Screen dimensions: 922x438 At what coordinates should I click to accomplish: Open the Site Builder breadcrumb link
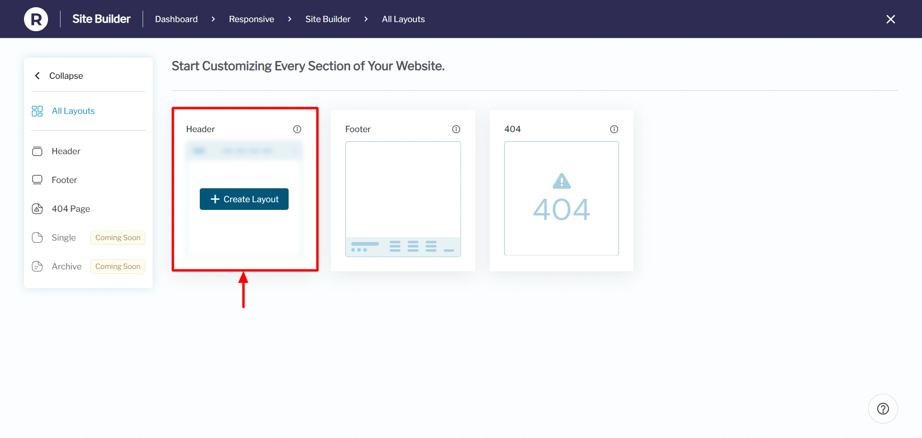point(328,19)
